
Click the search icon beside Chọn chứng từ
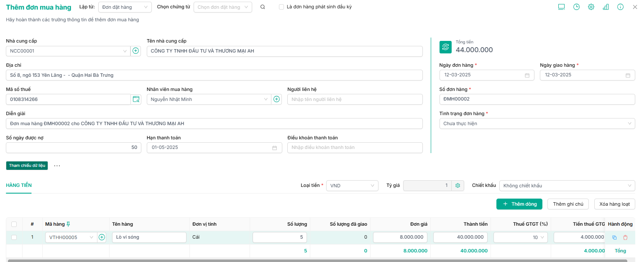pos(263,7)
